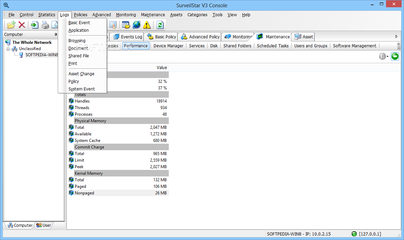Open the Tools menu
The width and height of the screenshot is (404, 240).
click(218, 15)
